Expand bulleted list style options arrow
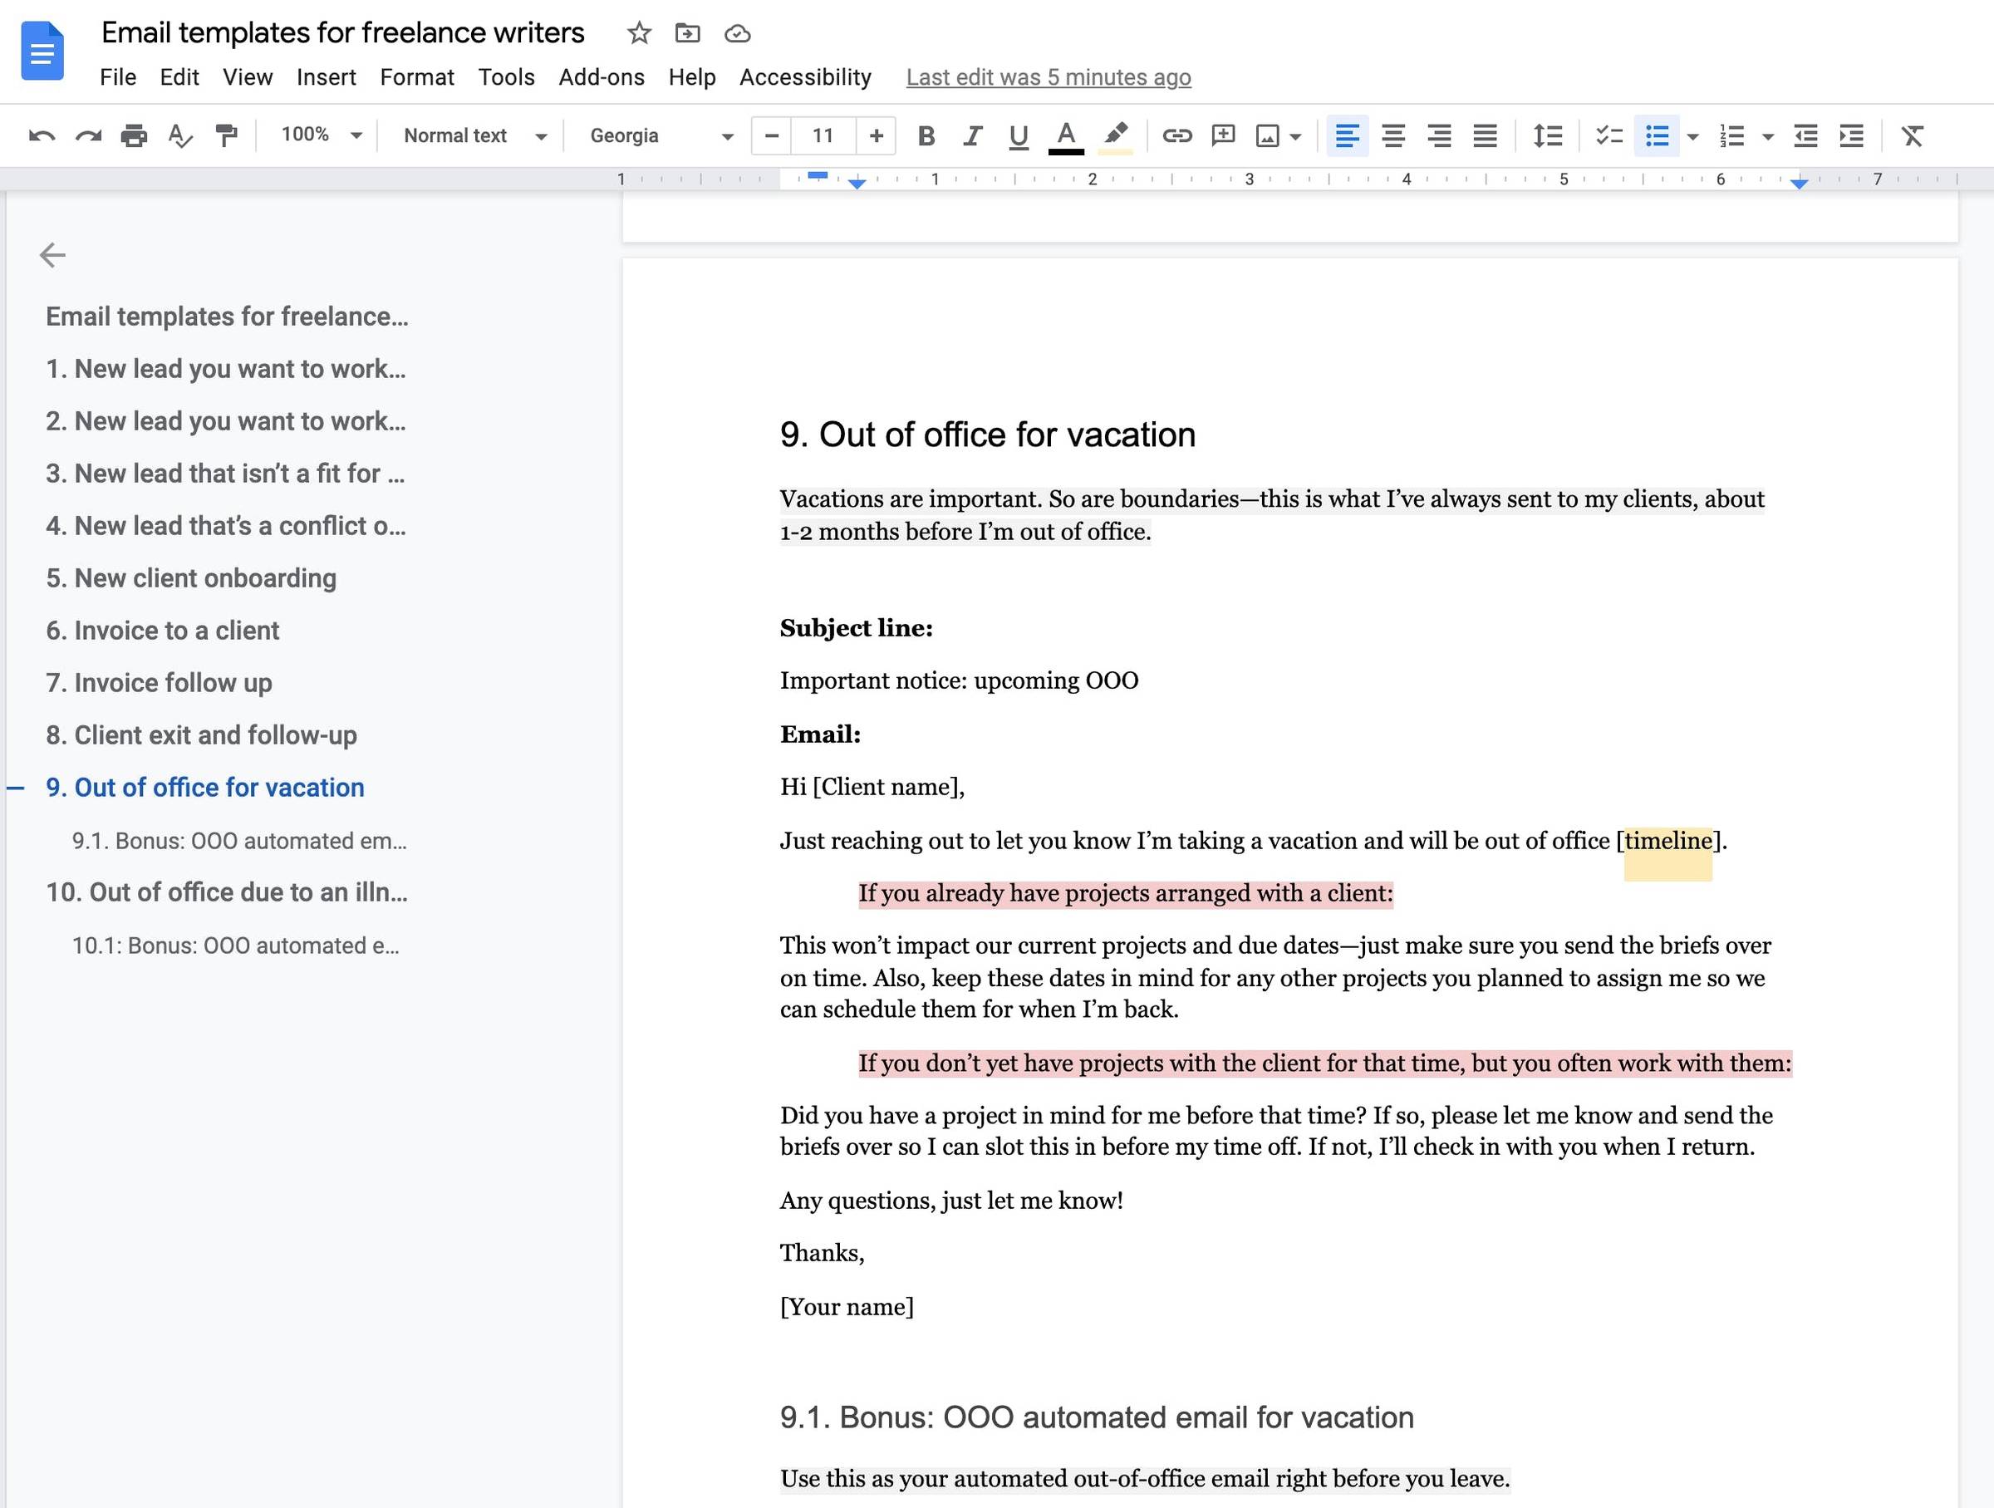 pos(1693,137)
